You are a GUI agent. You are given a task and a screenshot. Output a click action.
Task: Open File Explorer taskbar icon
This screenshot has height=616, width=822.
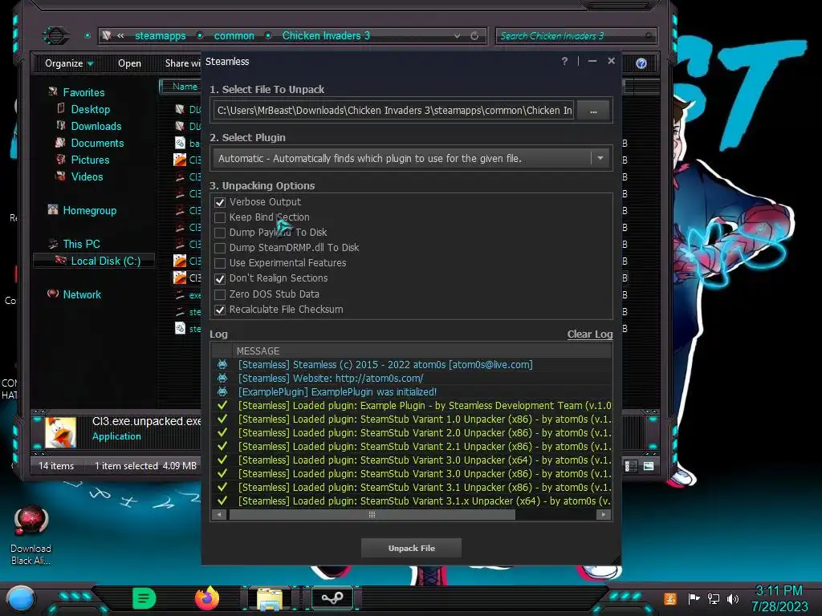270,598
